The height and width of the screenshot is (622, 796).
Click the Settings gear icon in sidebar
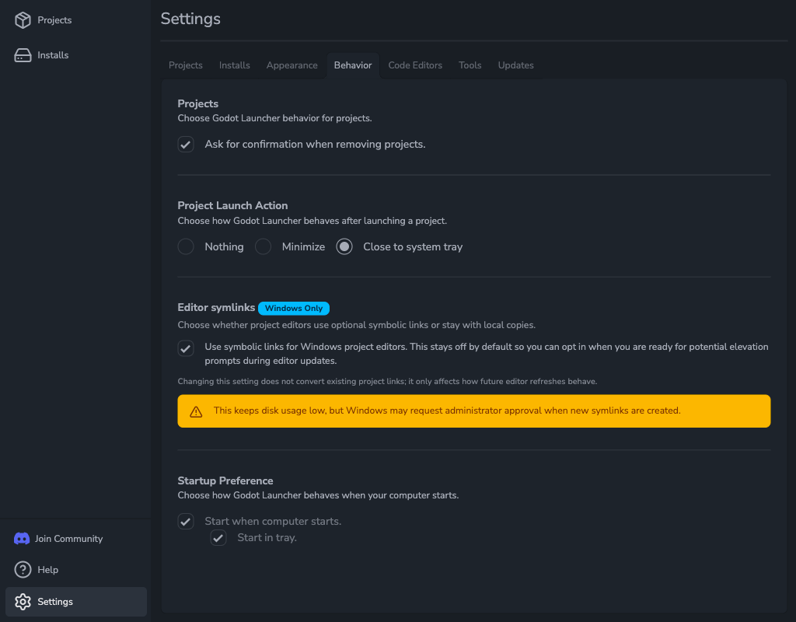[23, 602]
